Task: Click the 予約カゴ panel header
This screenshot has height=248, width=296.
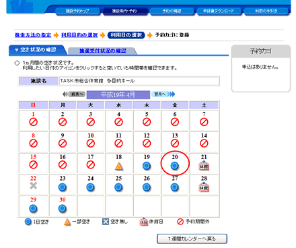Action: point(261,51)
